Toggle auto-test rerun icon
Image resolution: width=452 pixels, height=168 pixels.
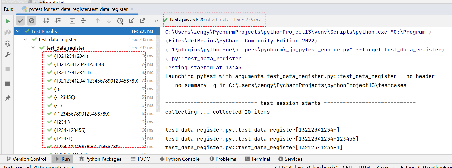(8, 44)
